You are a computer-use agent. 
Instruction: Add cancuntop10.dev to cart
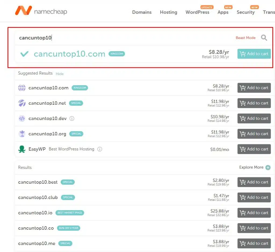[254, 118]
